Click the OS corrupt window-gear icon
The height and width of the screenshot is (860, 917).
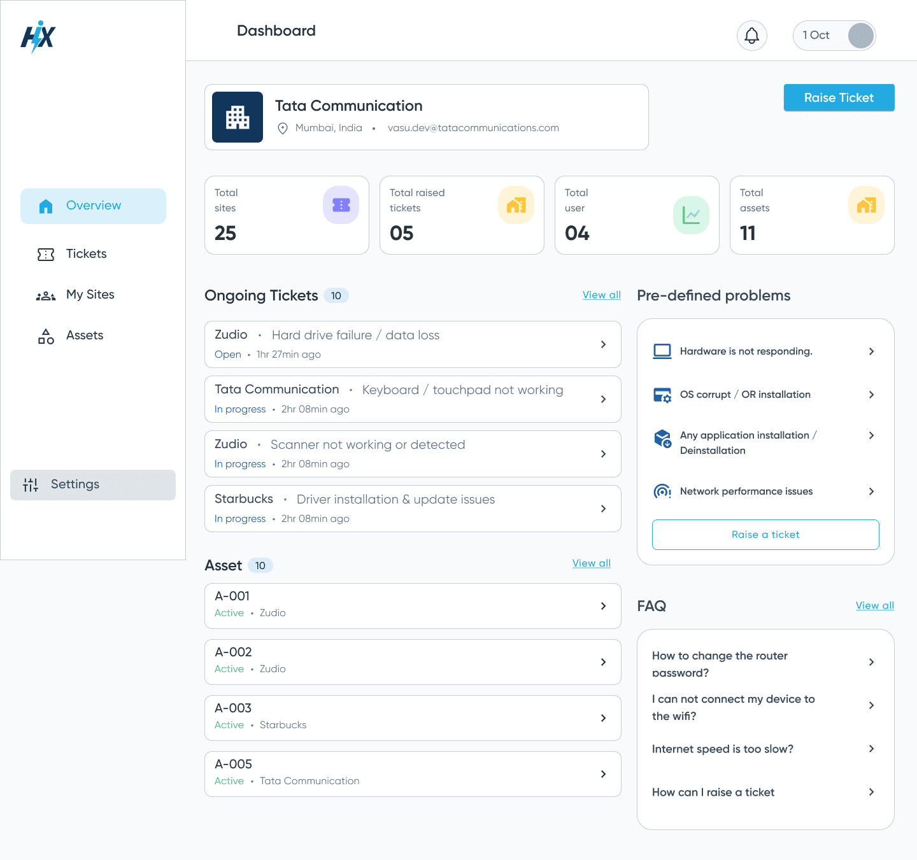click(662, 395)
